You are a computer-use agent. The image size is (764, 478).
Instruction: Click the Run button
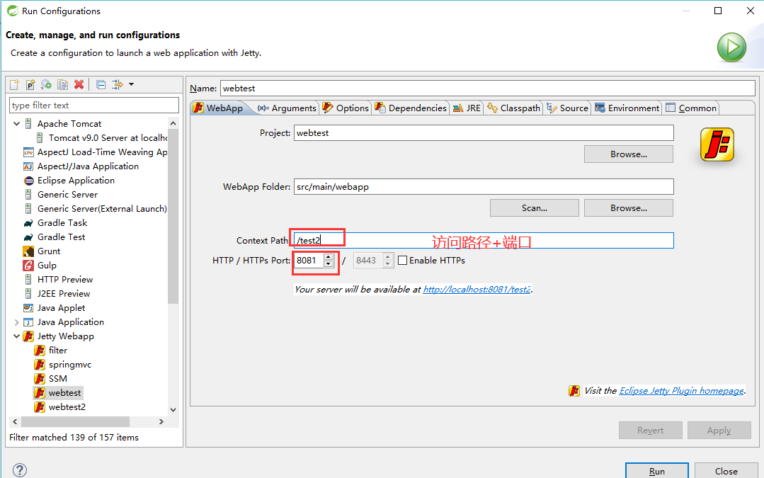[x=657, y=471]
